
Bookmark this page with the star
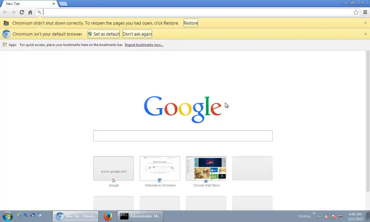pyautogui.click(x=356, y=12)
